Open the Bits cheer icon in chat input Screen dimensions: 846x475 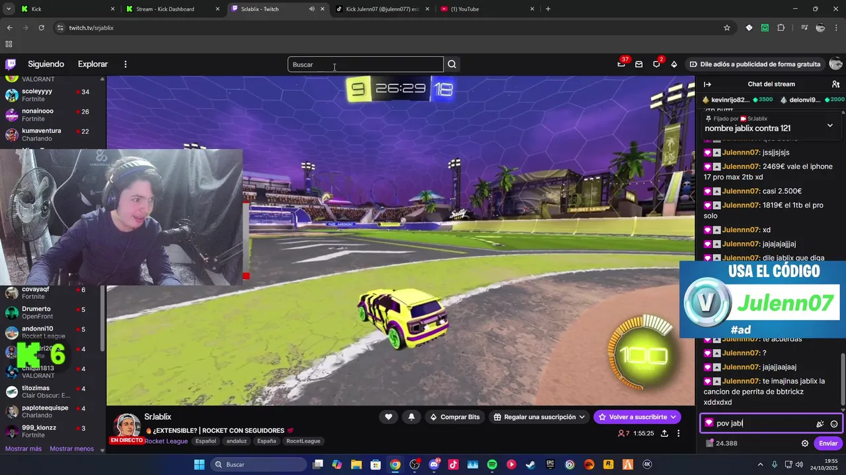point(820,424)
